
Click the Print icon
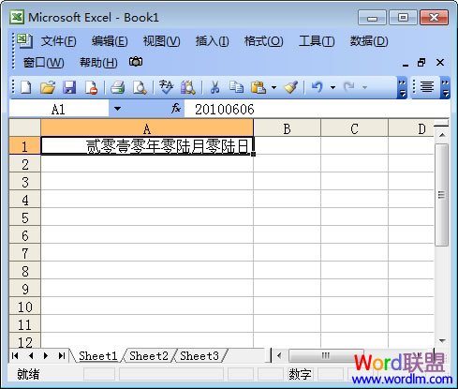(x=118, y=87)
